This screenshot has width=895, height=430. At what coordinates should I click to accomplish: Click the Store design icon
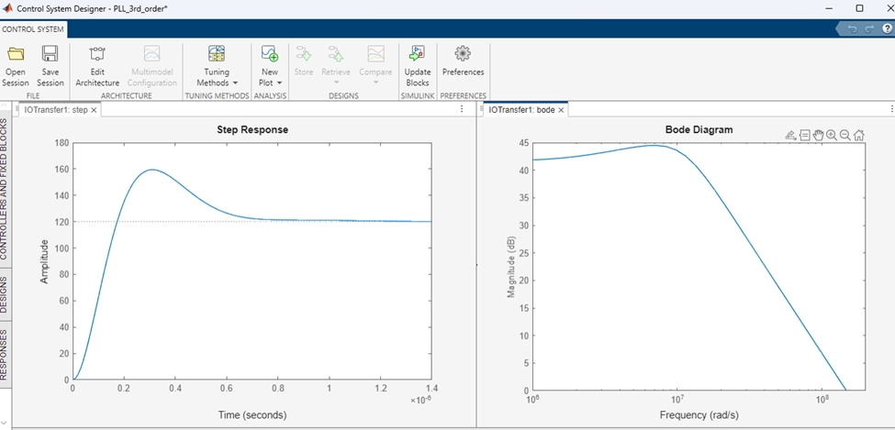click(x=304, y=54)
